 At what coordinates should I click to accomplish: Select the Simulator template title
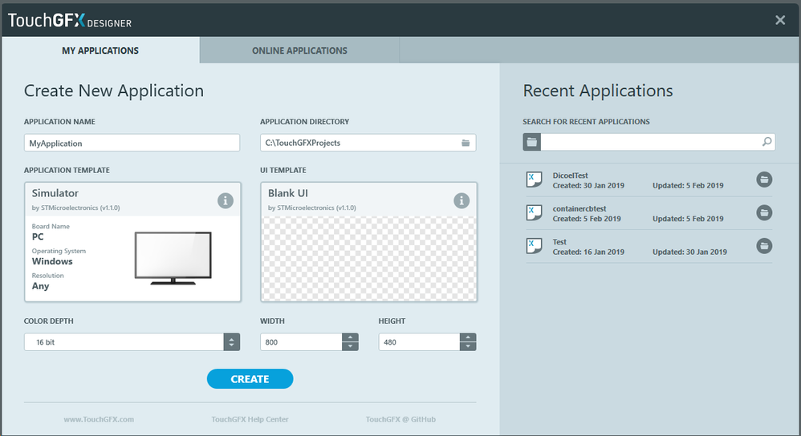(x=55, y=193)
